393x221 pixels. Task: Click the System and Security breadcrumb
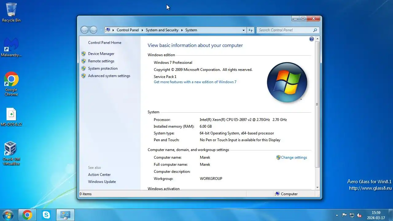pos(162,30)
